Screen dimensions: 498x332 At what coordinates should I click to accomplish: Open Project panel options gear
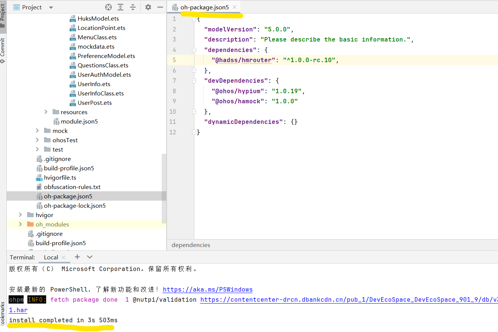tap(148, 7)
